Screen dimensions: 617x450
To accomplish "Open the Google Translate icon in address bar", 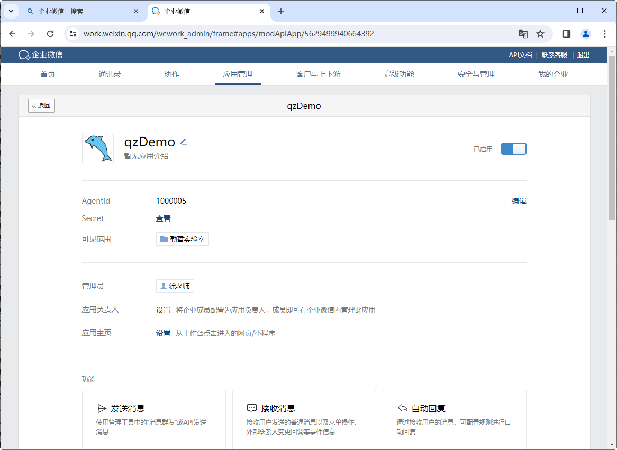I will pos(523,34).
